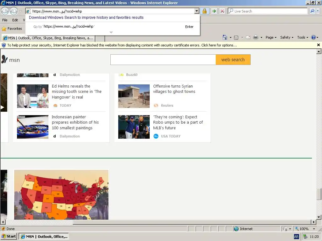Click the browser Forward arrow button
This screenshot has height=241, width=322.
tap(14, 11)
